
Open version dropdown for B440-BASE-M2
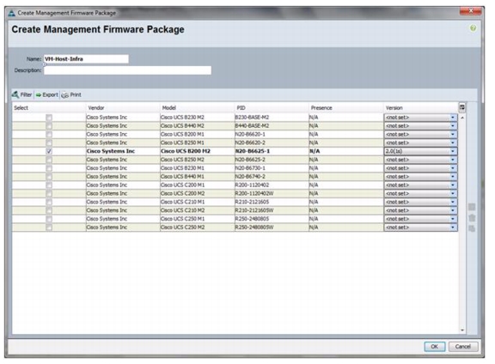pos(420,126)
